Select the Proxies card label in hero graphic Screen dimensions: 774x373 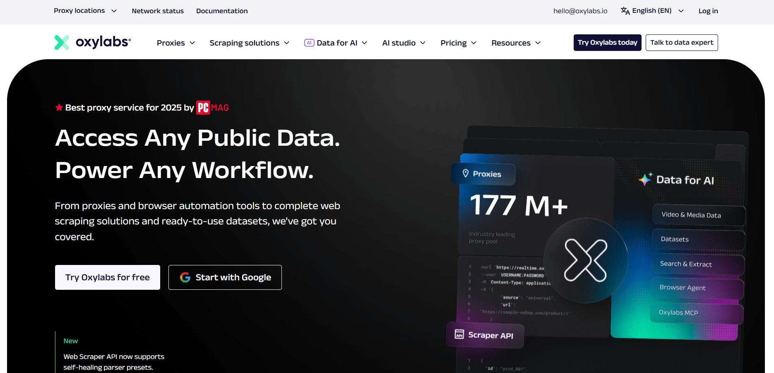[483, 174]
